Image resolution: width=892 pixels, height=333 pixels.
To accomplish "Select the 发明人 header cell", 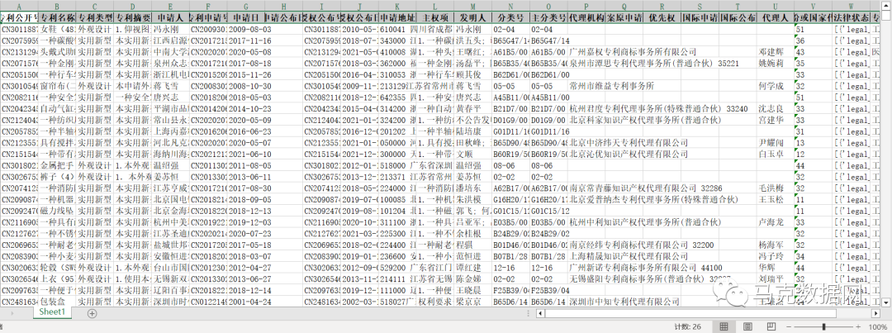I will pyautogui.click(x=472, y=17).
